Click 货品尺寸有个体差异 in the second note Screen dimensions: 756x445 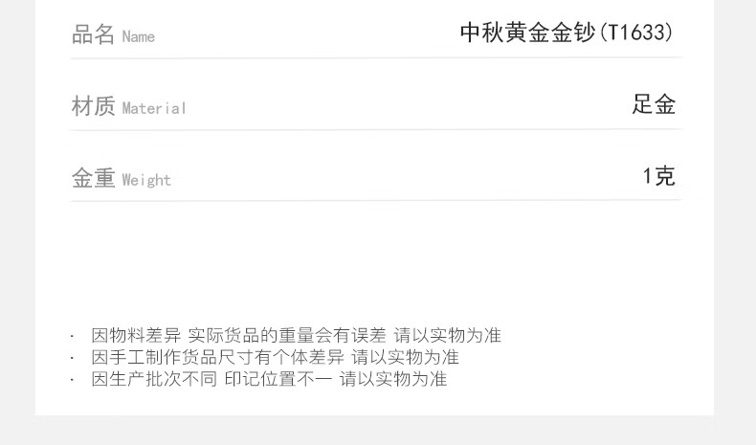pos(263,357)
